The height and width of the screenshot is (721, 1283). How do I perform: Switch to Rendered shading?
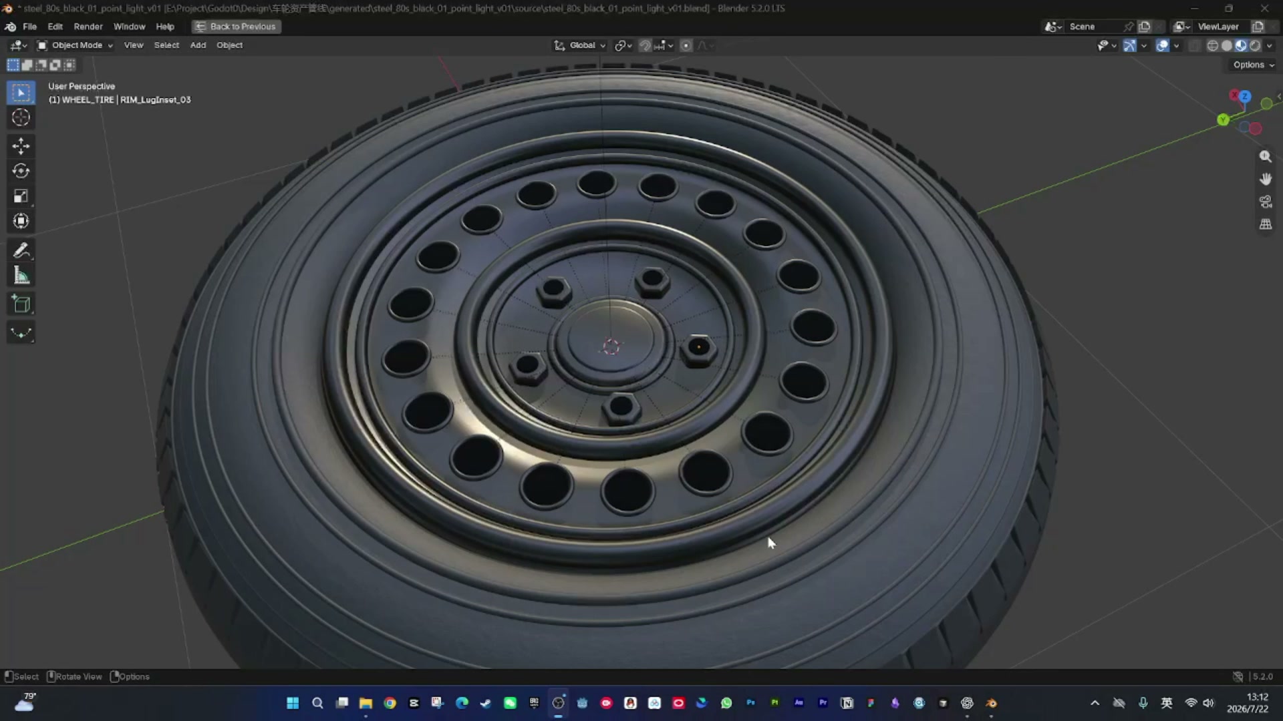point(1255,45)
